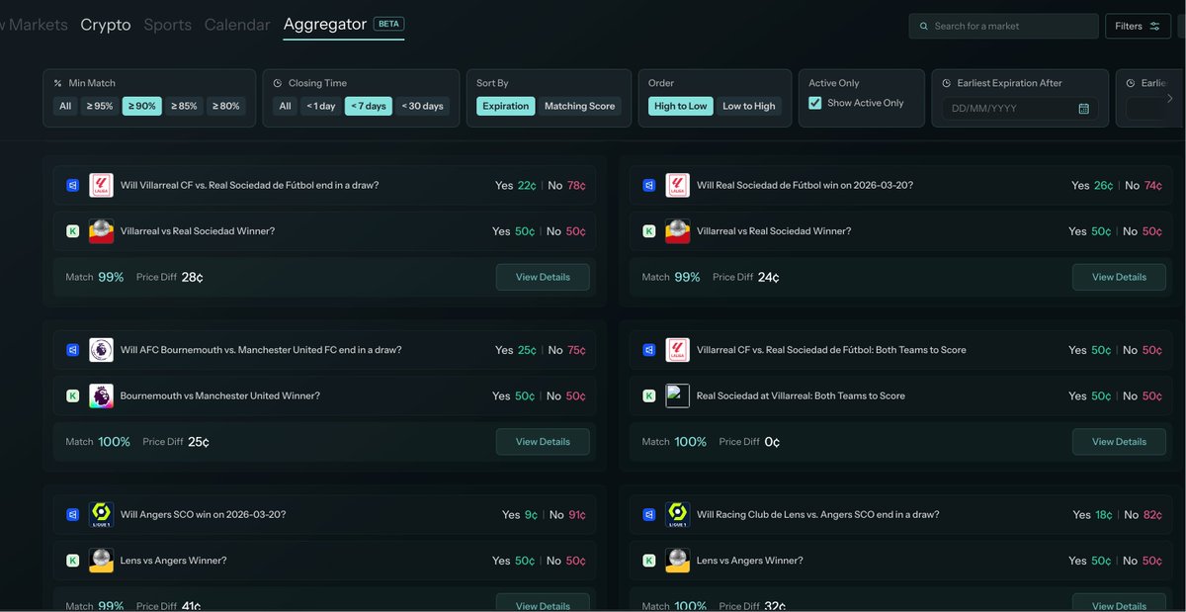Set order to Low to High
The image size is (1186, 612).
(748, 106)
